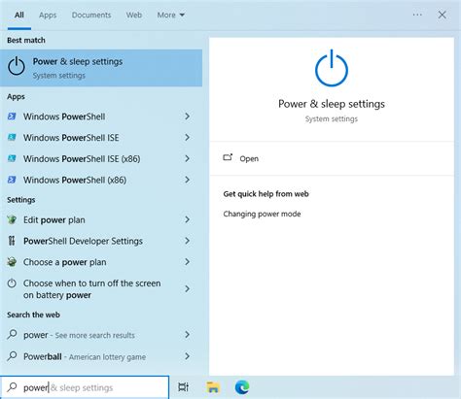Click the search input field with 'power'
The height and width of the screenshot is (399, 461).
pyautogui.click(x=85, y=387)
